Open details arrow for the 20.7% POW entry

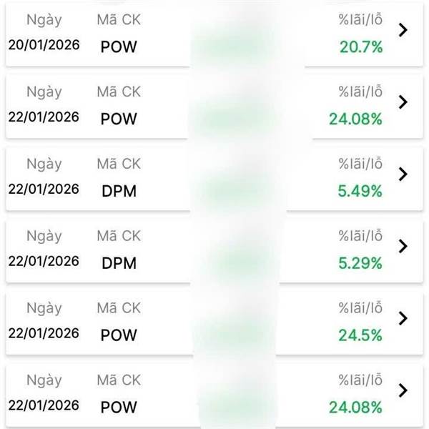click(x=403, y=30)
